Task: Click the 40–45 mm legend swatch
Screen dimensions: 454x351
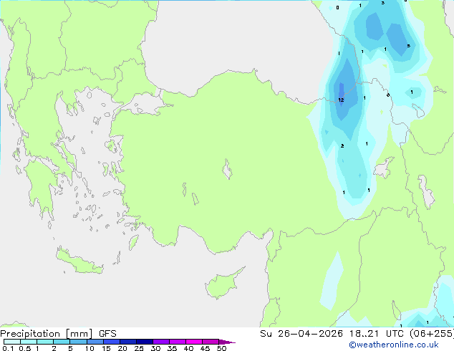Action: pyautogui.click(x=194, y=342)
